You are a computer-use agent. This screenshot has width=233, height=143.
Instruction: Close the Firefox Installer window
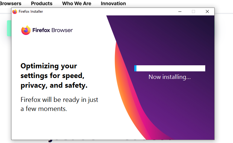[207, 11]
